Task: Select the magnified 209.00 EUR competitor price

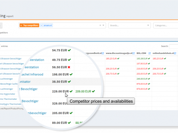Action: (83, 91)
